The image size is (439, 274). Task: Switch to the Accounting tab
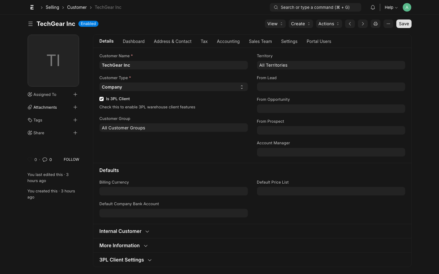[228, 41]
